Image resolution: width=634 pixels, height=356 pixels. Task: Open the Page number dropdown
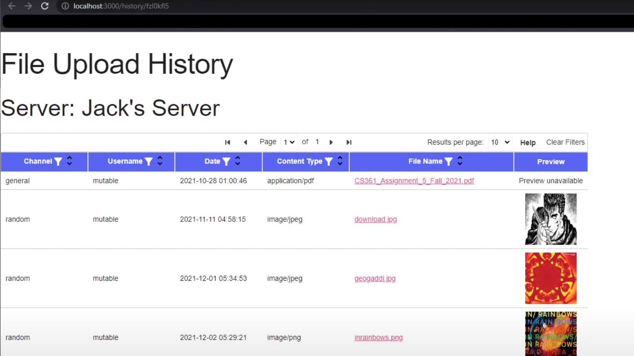288,142
